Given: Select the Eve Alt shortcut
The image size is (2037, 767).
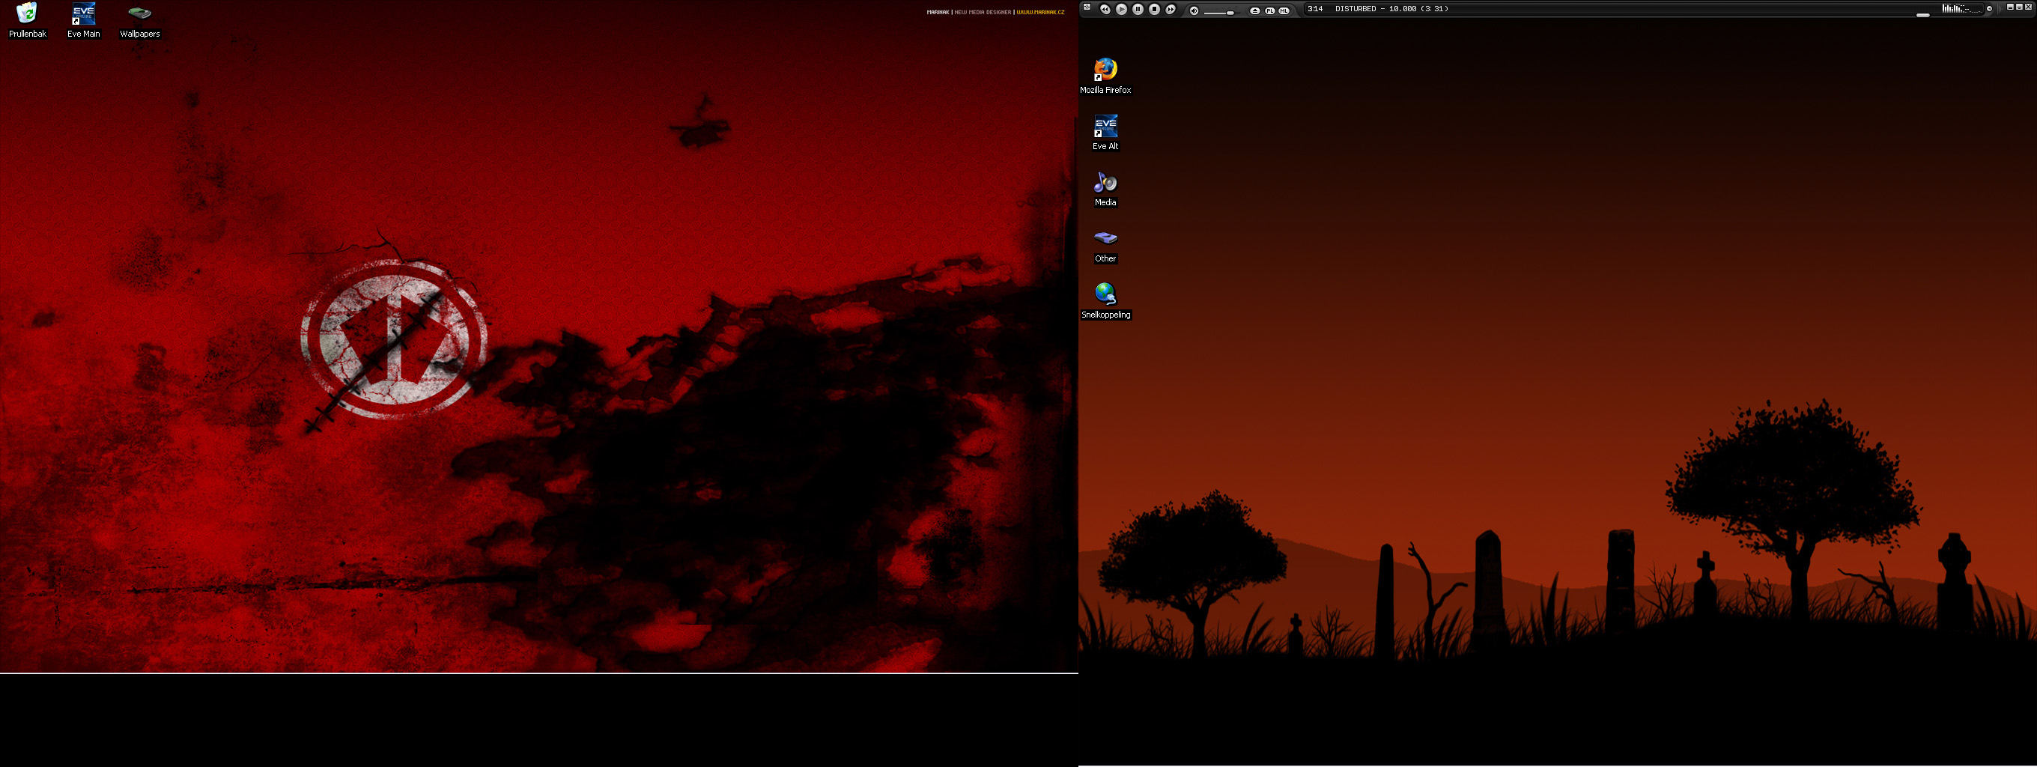Looking at the screenshot, I should (1105, 132).
